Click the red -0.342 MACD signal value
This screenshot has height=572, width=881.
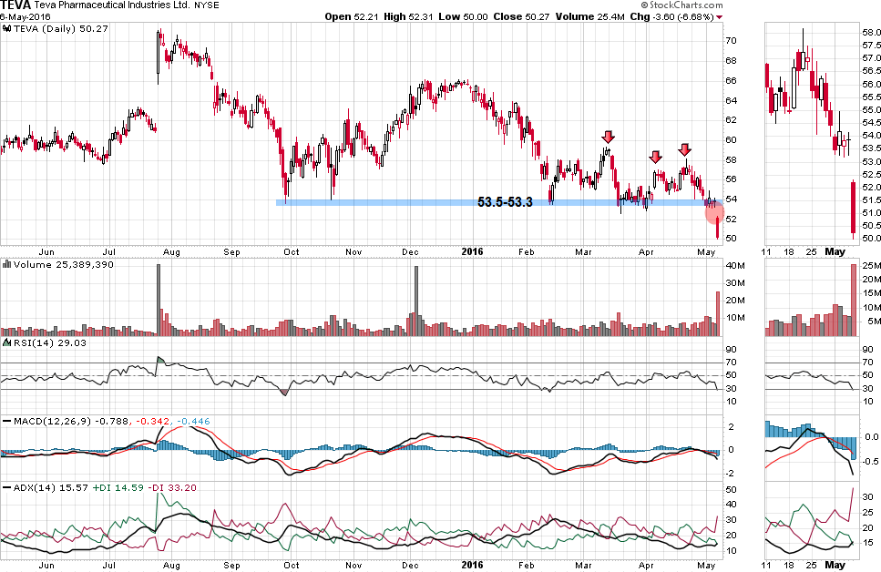(x=153, y=421)
